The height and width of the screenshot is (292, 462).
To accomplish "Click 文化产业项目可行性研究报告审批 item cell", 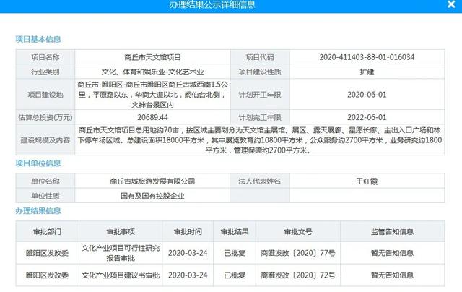I will click(121, 253).
